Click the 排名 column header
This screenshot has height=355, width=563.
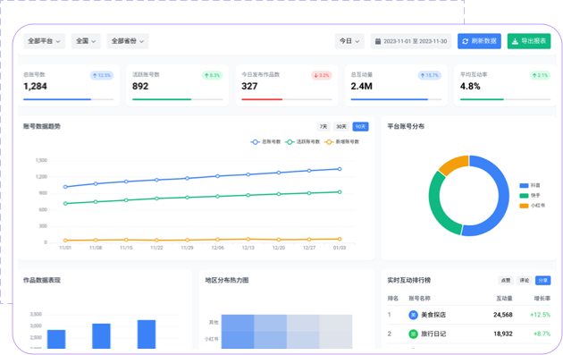tap(393, 299)
